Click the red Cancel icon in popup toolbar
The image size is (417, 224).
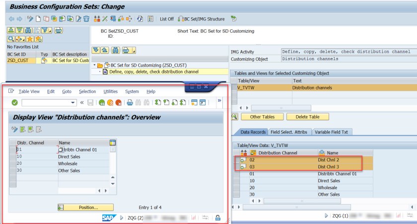tap(119, 103)
